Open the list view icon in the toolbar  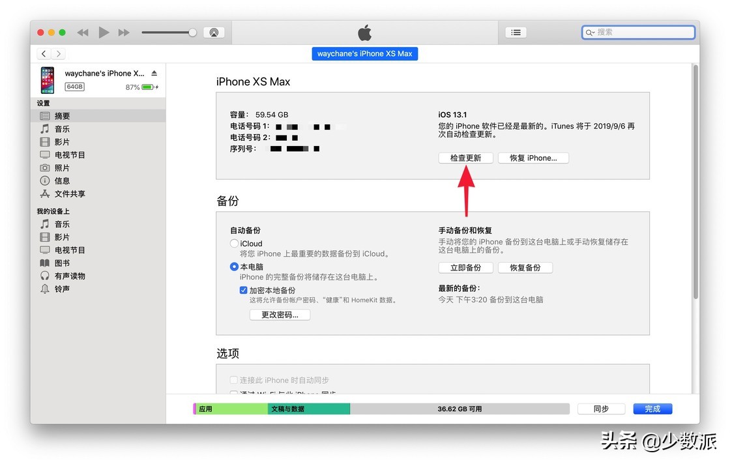[516, 31]
